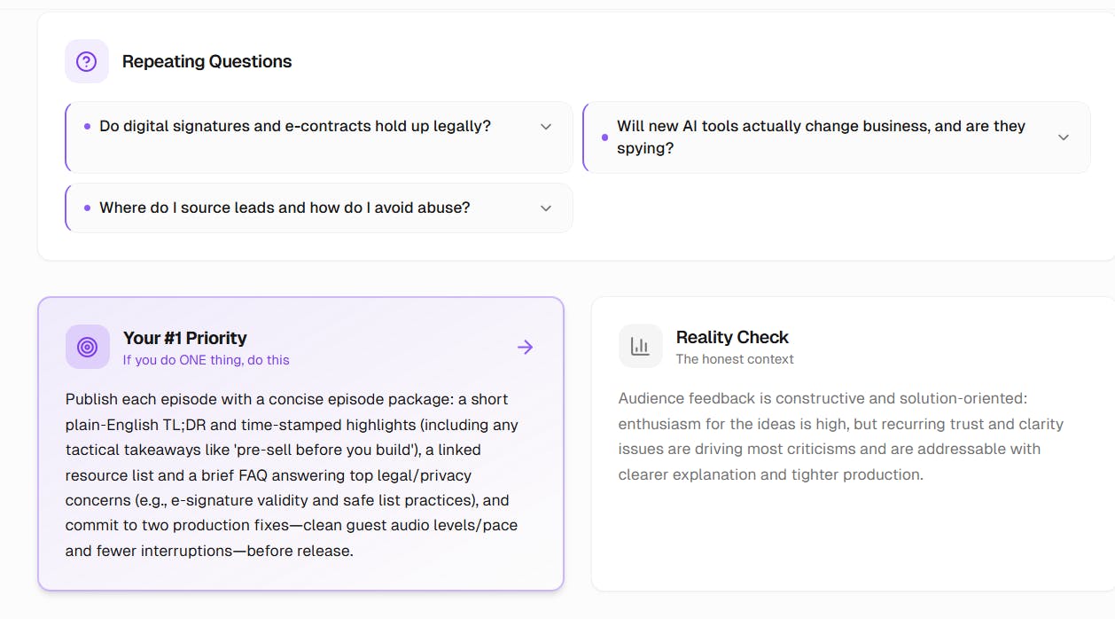
Task: Click the "If you do ONE thing, do this" subtitle
Action: tap(206, 360)
